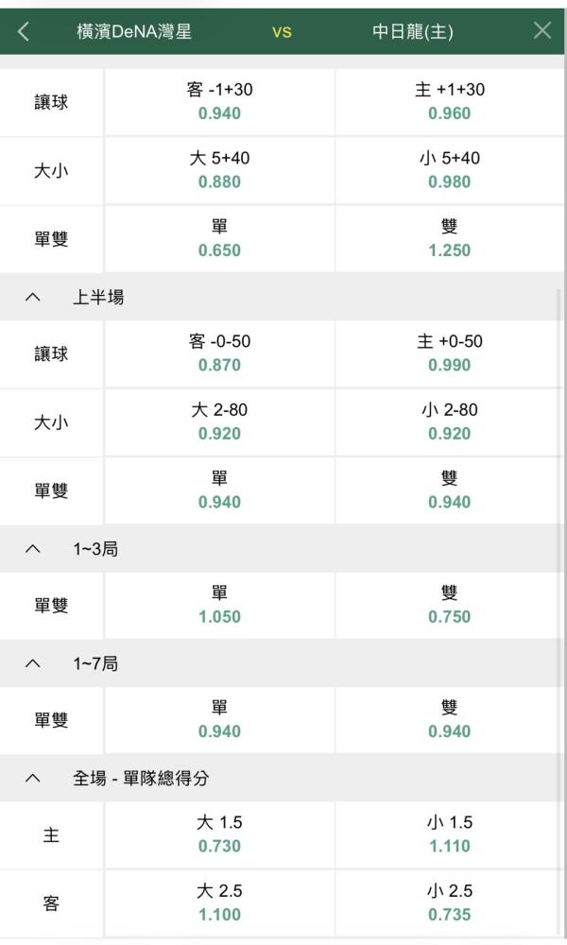Click the 橫濱DeNA灣星 team name in header
567x945 pixels.
click(x=134, y=31)
